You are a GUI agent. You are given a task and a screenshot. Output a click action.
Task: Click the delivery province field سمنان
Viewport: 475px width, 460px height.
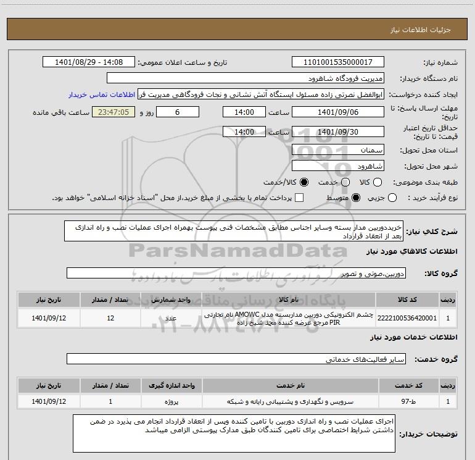click(338, 150)
